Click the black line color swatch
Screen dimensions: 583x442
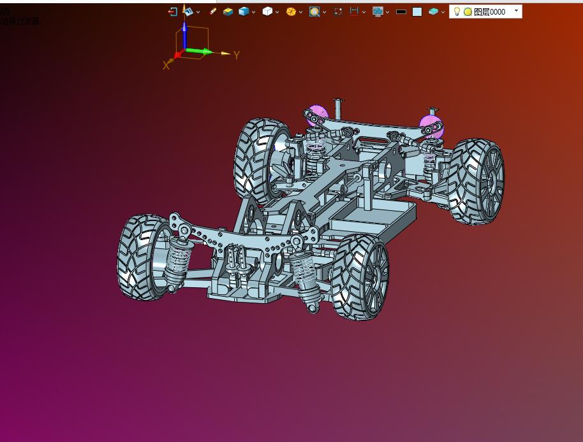pyautogui.click(x=401, y=12)
